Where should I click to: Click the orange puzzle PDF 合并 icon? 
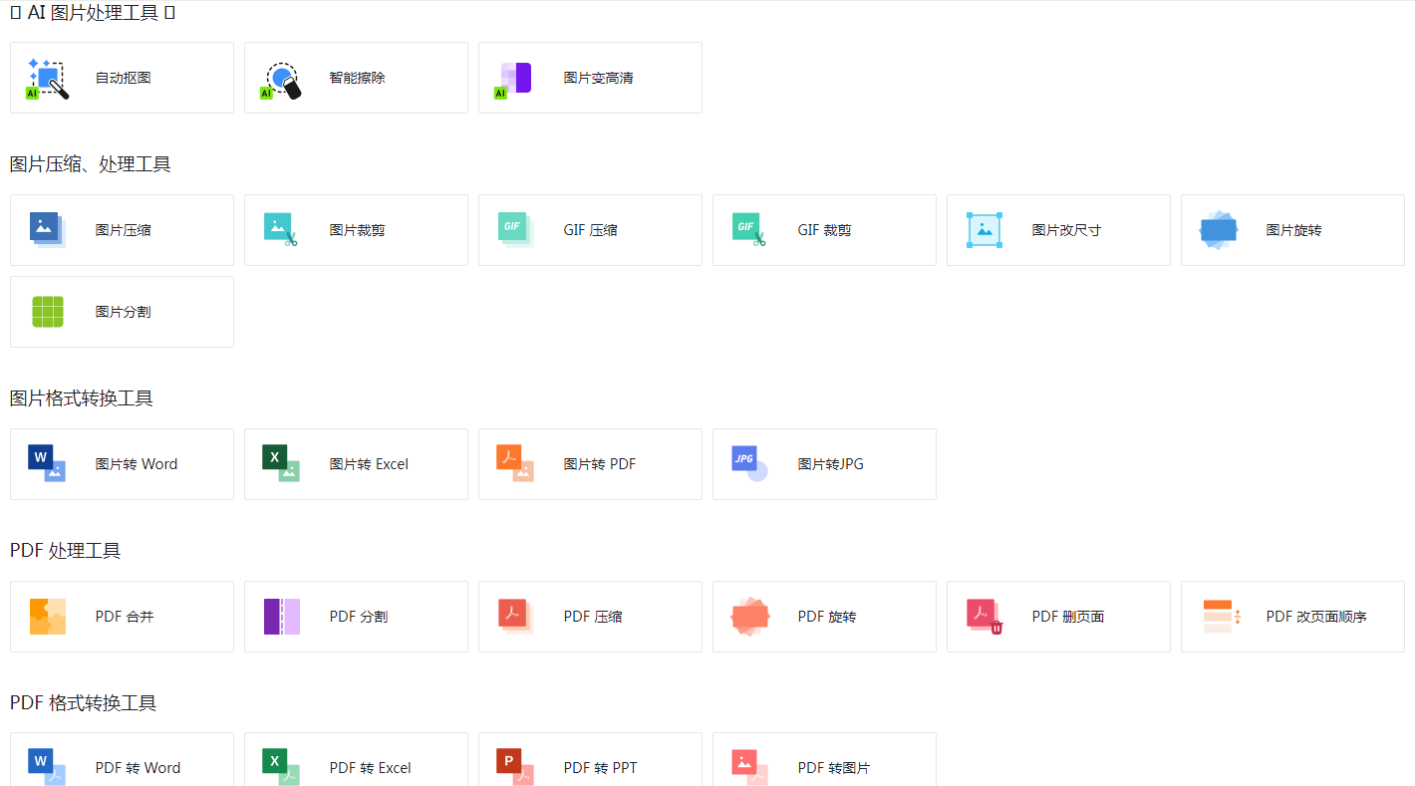click(47, 617)
